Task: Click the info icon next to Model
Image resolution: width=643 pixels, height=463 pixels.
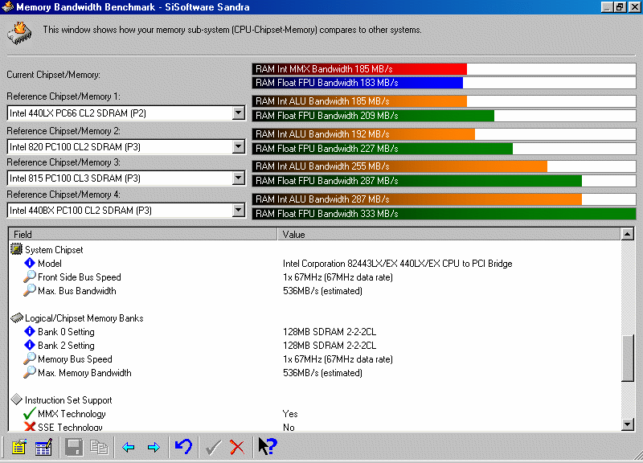Action: point(30,263)
